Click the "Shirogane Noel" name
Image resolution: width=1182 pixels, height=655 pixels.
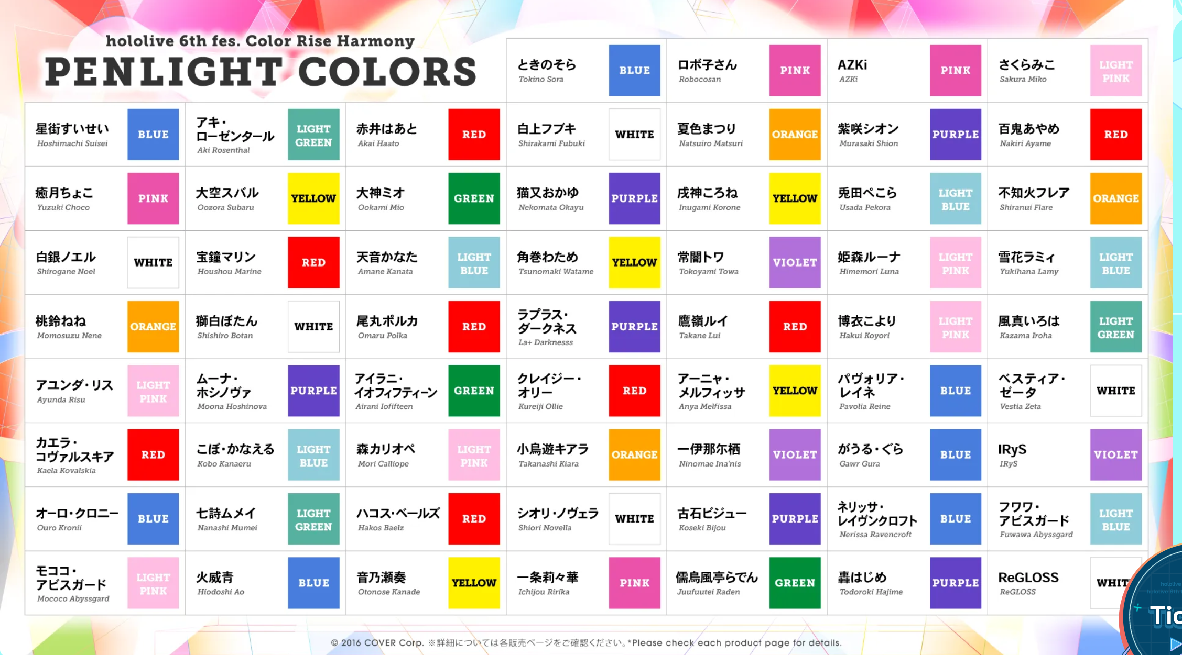(66, 271)
